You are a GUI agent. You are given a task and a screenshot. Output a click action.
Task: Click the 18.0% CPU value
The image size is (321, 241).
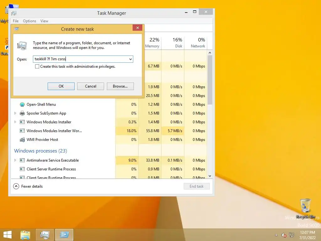[131, 131]
